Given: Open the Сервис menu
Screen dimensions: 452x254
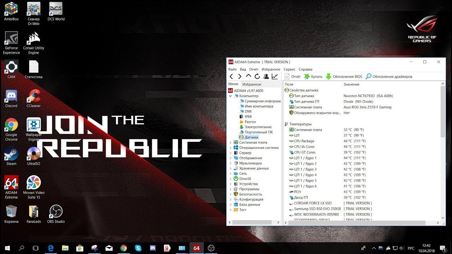Looking at the screenshot, I should click(289, 69).
